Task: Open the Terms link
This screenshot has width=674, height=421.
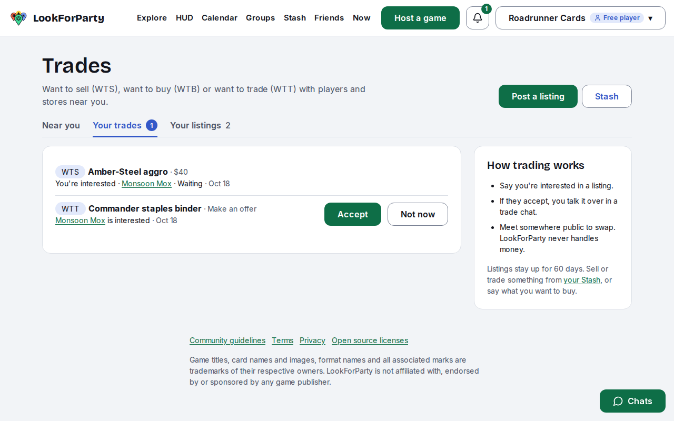Action: click(x=282, y=340)
